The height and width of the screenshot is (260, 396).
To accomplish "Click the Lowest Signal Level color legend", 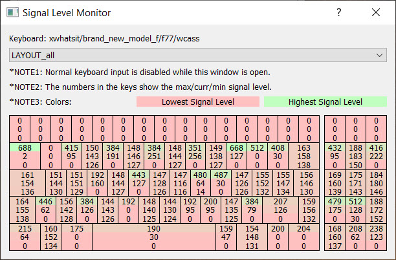I will click(x=197, y=102).
